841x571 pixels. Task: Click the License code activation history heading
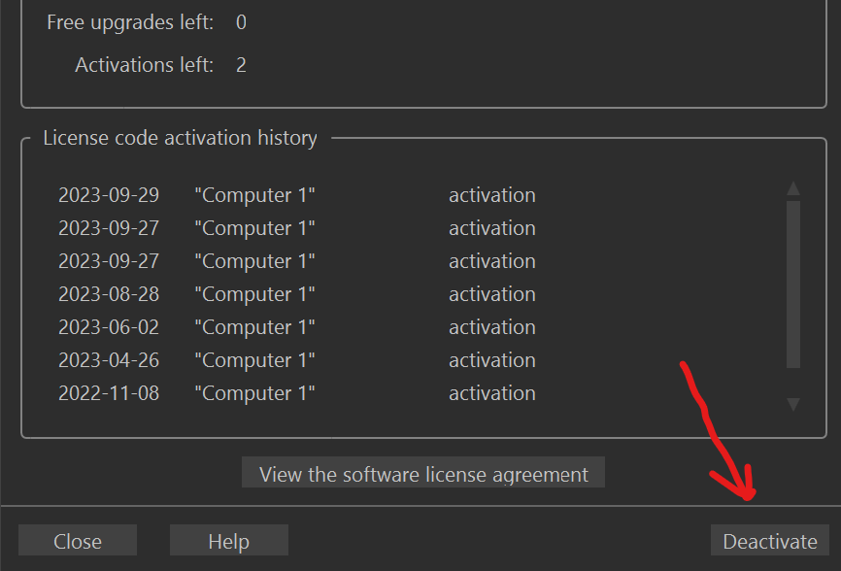point(180,138)
